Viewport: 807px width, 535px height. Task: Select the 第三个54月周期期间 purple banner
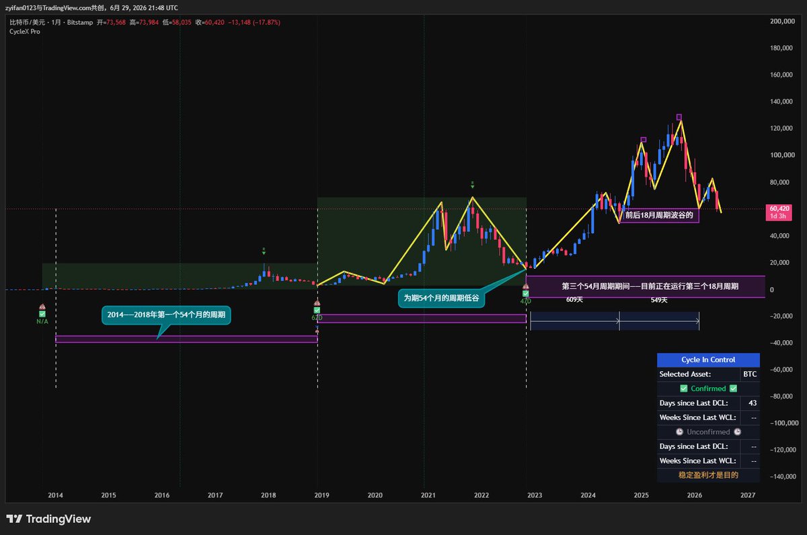(646, 286)
